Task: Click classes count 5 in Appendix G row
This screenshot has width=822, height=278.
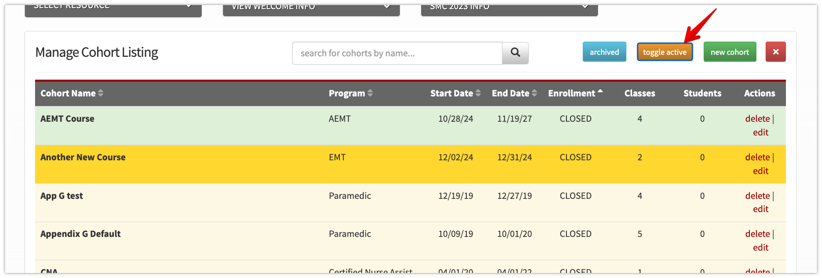Action: click(640, 234)
